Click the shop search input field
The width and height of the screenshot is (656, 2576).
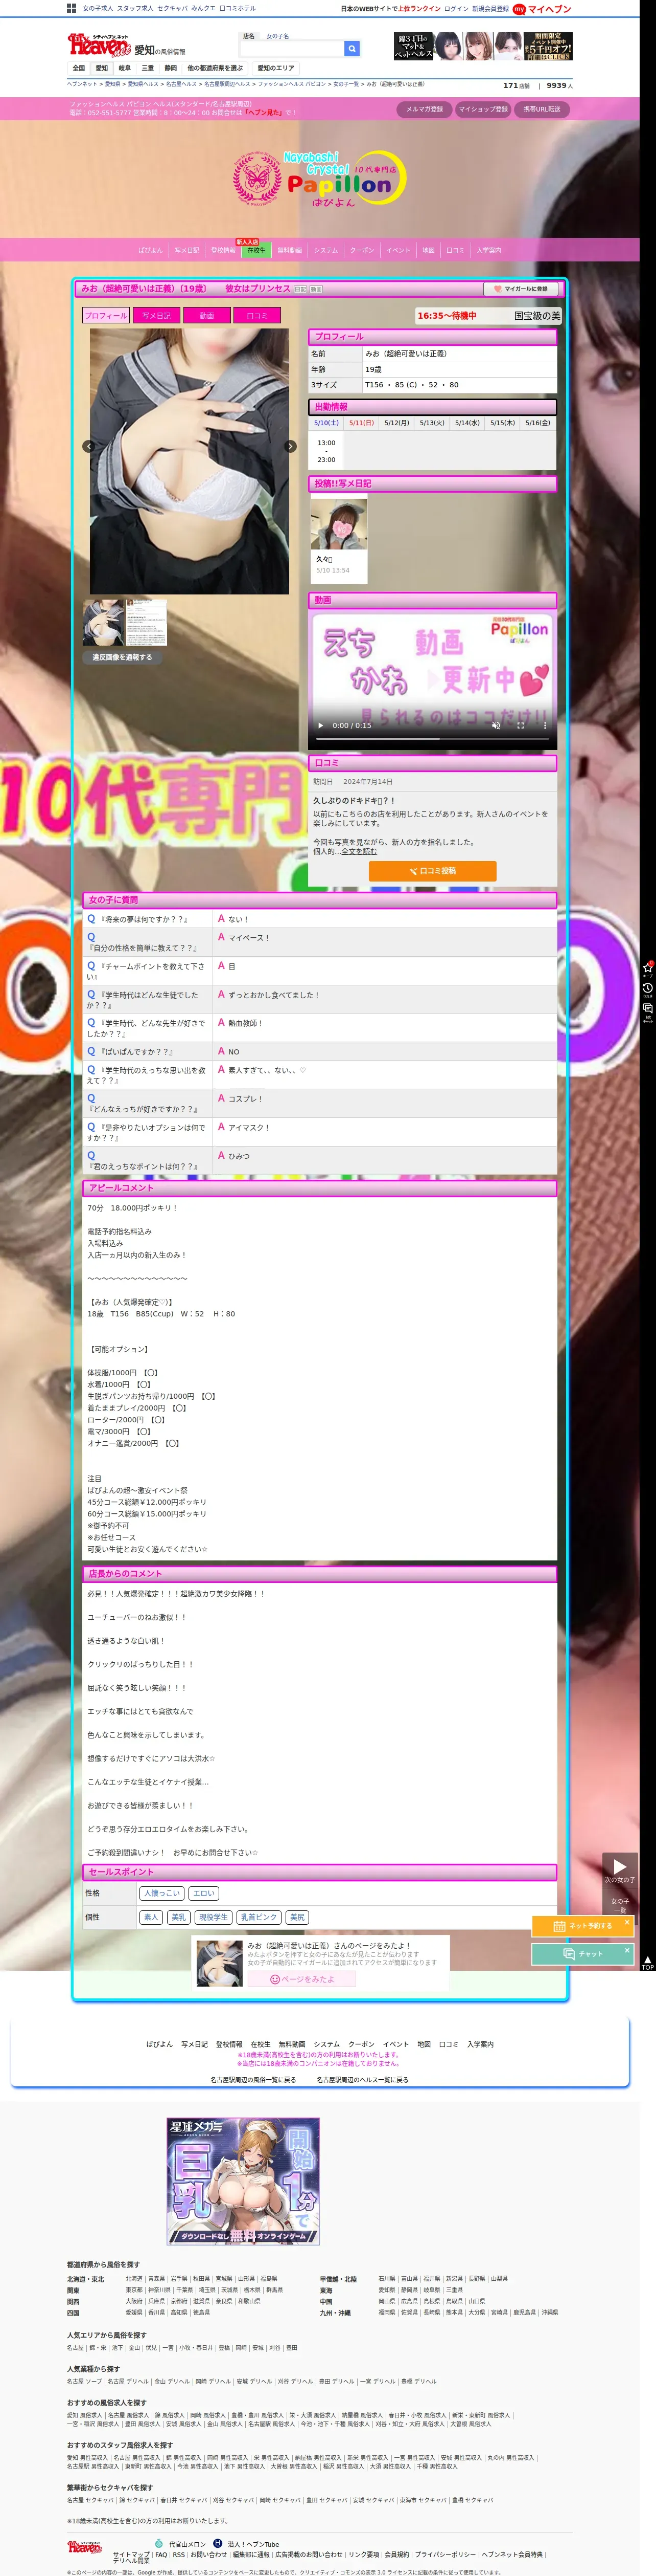(x=292, y=48)
